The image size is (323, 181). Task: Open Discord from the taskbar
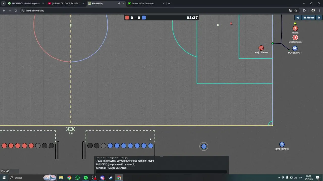tap(102, 178)
